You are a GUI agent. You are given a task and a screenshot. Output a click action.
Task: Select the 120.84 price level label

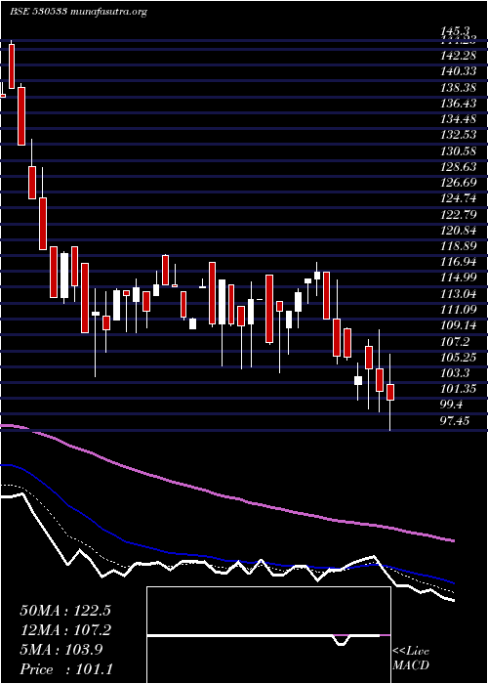(x=458, y=230)
